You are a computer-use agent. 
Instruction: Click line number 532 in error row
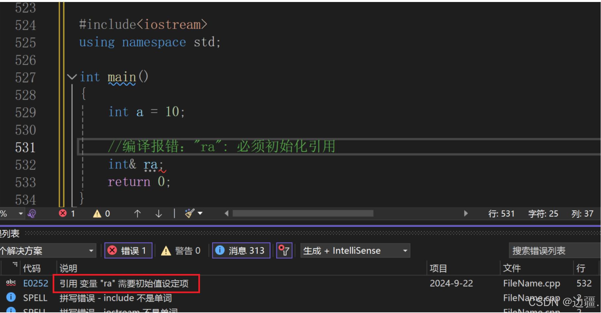pos(584,284)
